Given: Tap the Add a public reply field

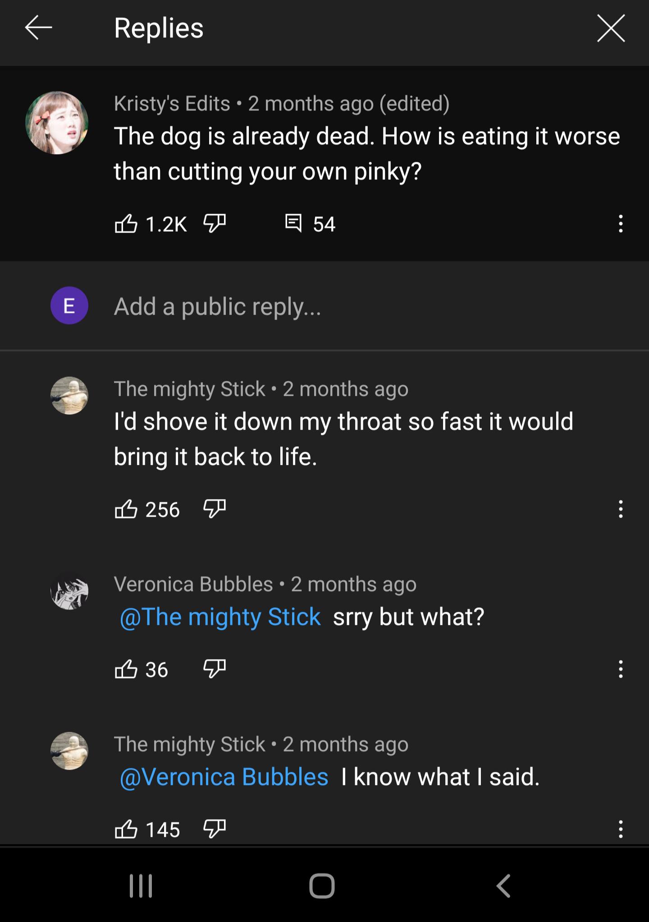Looking at the screenshot, I should 315,307.
